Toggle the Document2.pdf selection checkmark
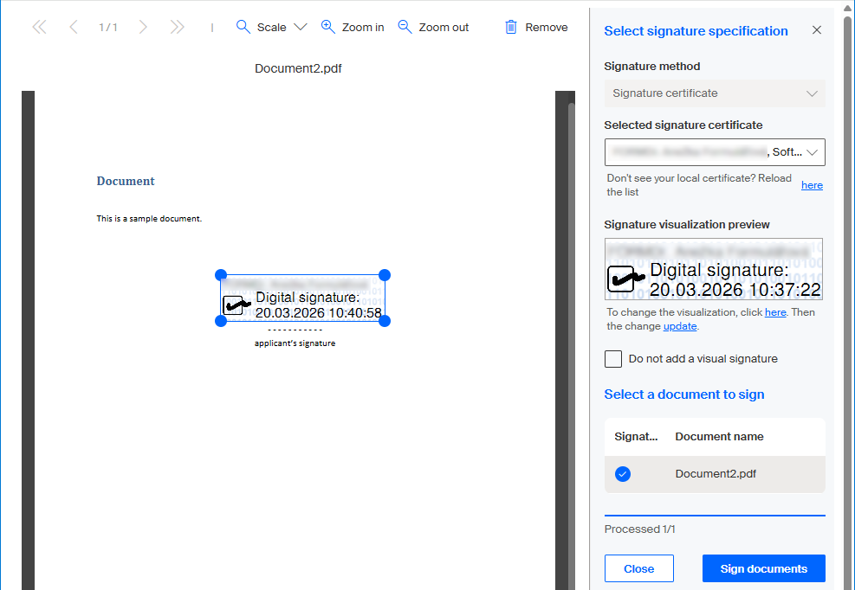855x590 pixels. [623, 474]
